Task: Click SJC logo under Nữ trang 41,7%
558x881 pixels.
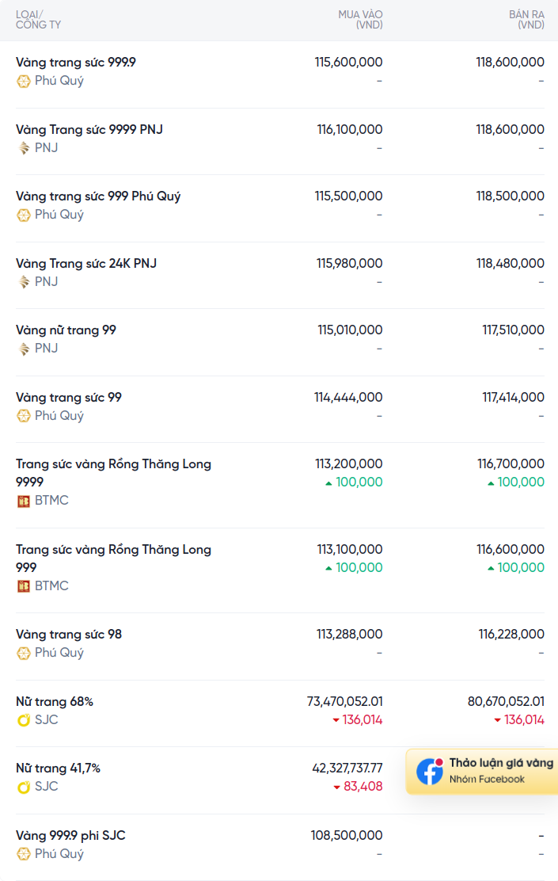Action: [24, 787]
